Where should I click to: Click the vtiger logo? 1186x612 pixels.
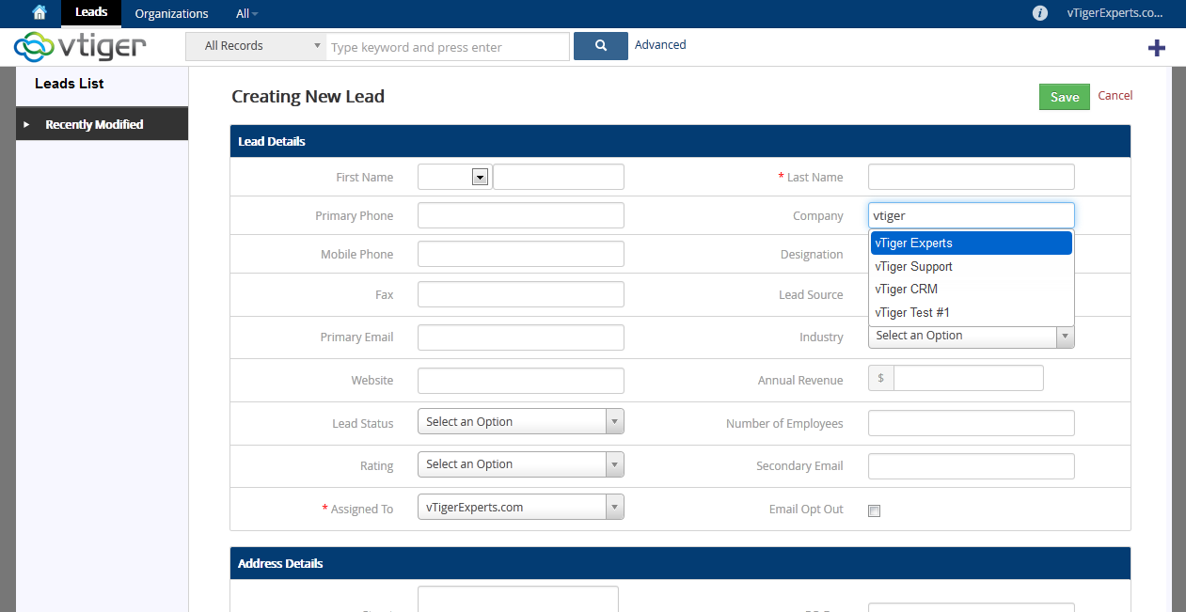(x=80, y=46)
